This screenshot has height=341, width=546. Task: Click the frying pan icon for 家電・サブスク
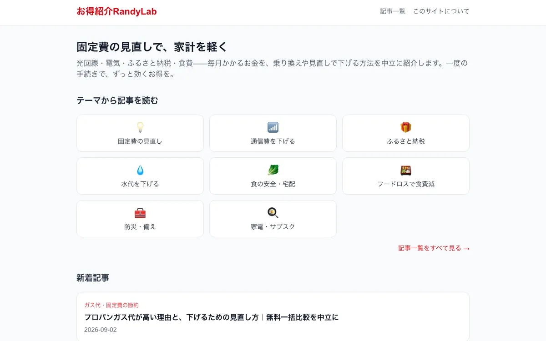273,213
